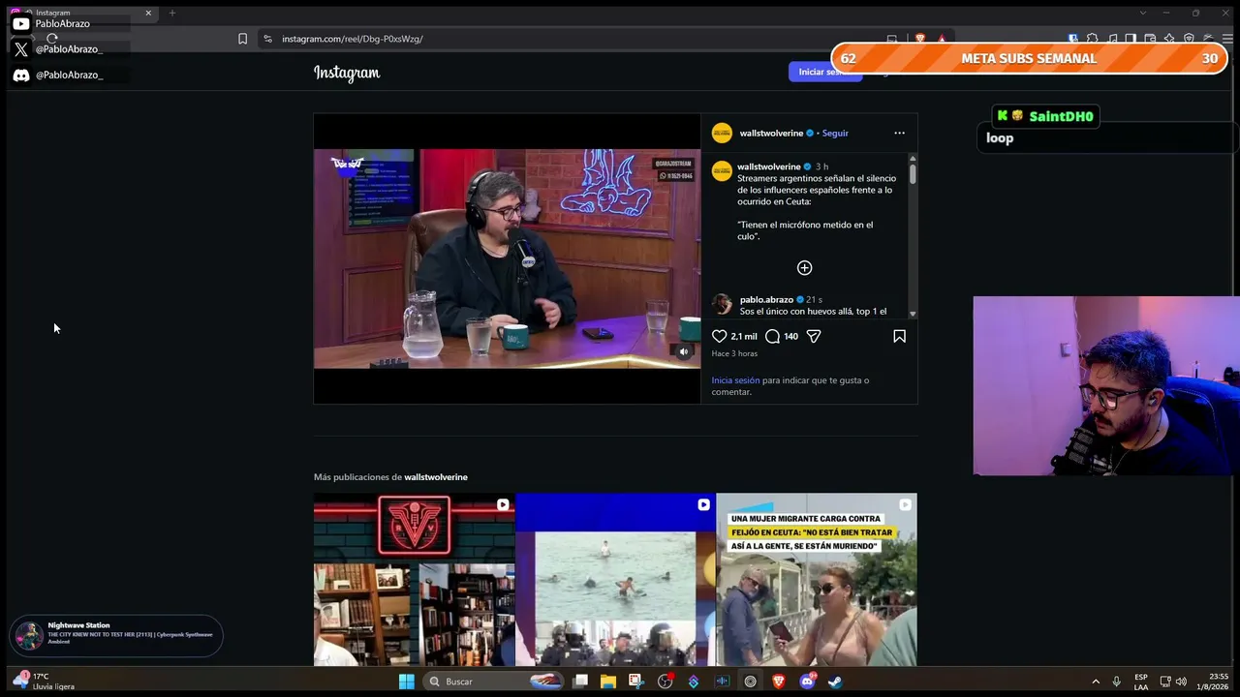The width and height of the screenshot is (1240, 697).
Task: Open the browser hamburger menu
Action: tap(1227, 39)
